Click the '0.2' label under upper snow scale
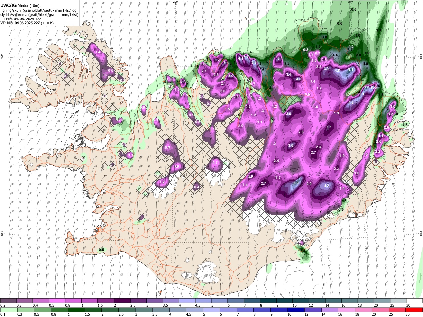The width and height of the screenshot is (423, 317). click(x=2, y=305)
